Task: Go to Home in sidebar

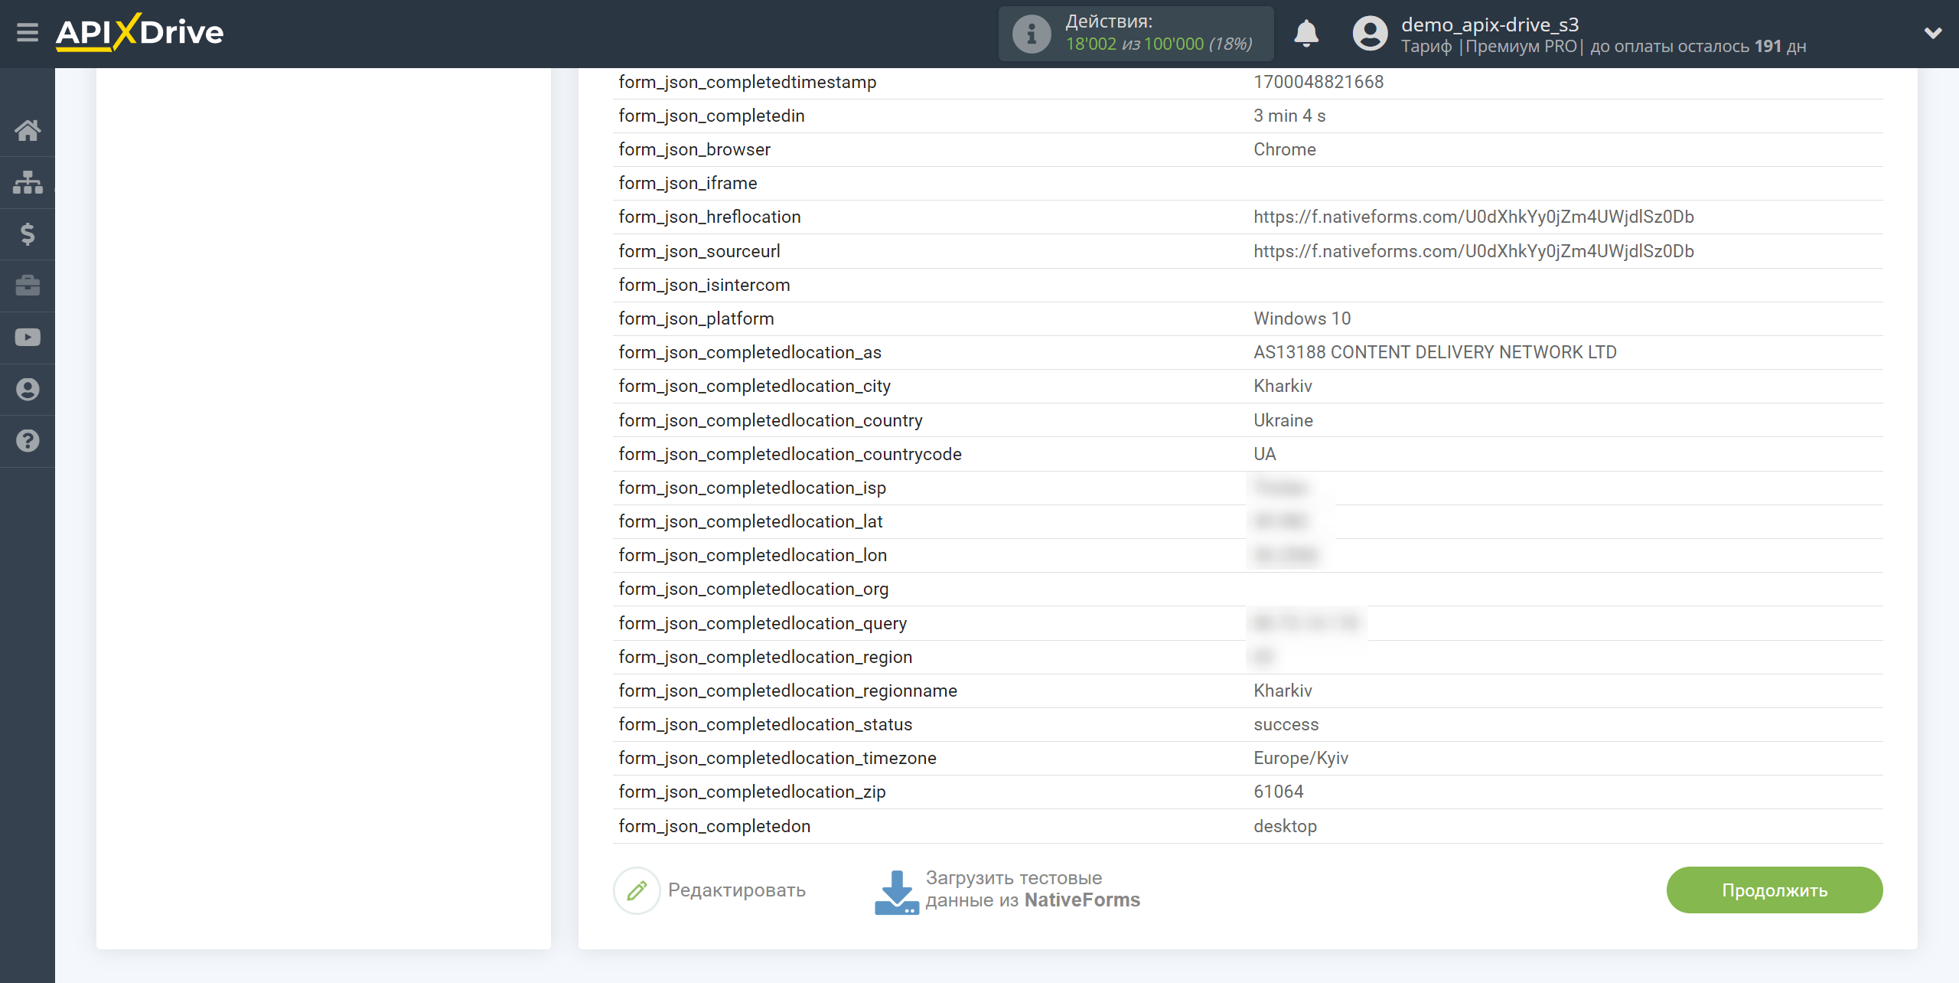Action: coord(28,130)
